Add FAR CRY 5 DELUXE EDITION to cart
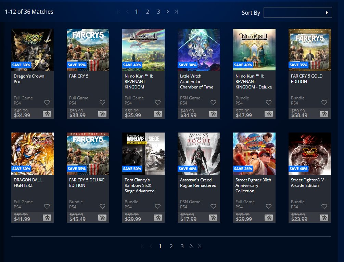Viewport: 344px width, 262px height. [102, 217]
